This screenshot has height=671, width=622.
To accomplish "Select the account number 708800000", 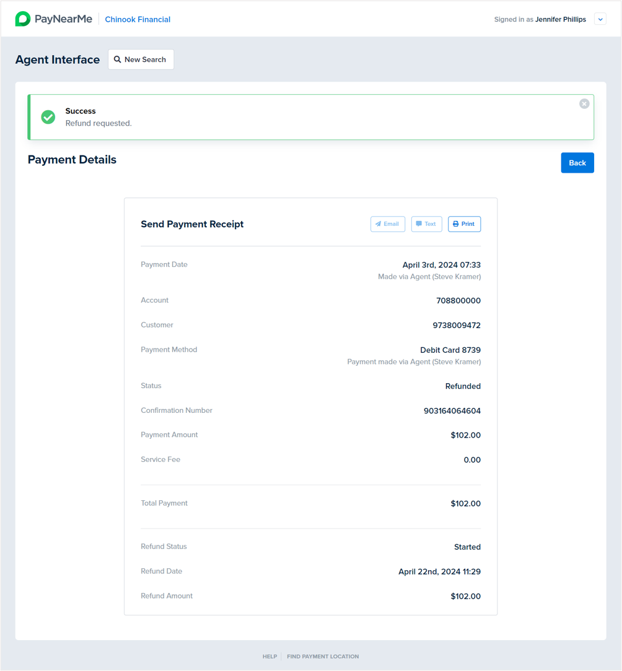I will pos(458,300).
